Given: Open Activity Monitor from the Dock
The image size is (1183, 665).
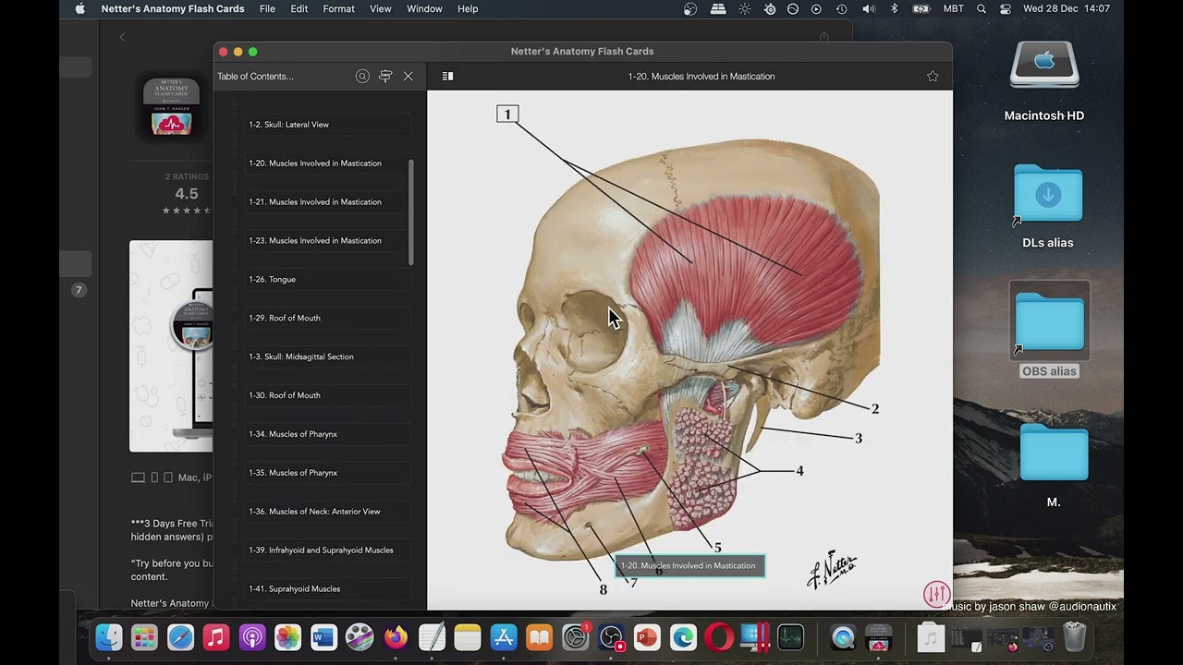Looking at the screenshot, I should (790, 637).
